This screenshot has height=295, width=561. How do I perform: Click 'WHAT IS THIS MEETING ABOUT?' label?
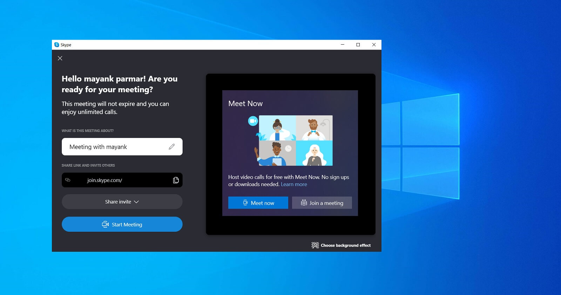point(88,131)
